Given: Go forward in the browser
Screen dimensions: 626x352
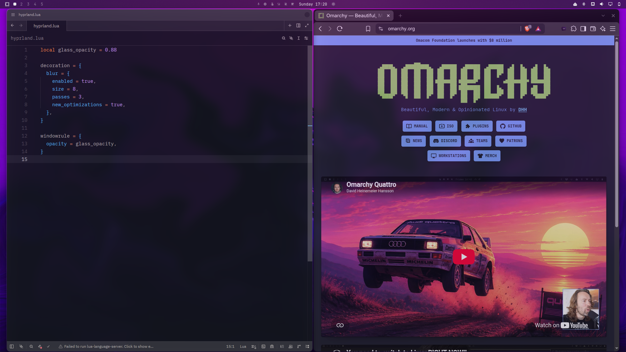Looking at the screenshot, I should (330, 29).
